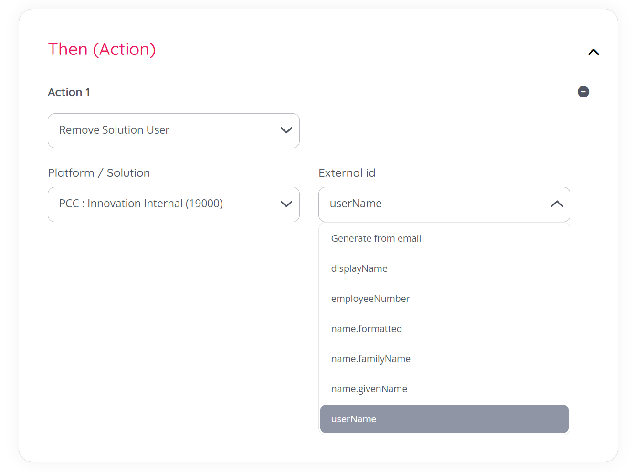Click the arrow in Remove Solution User field
Image resolution: width=633 pixels, height=472 pixels.
coord(286,130)
